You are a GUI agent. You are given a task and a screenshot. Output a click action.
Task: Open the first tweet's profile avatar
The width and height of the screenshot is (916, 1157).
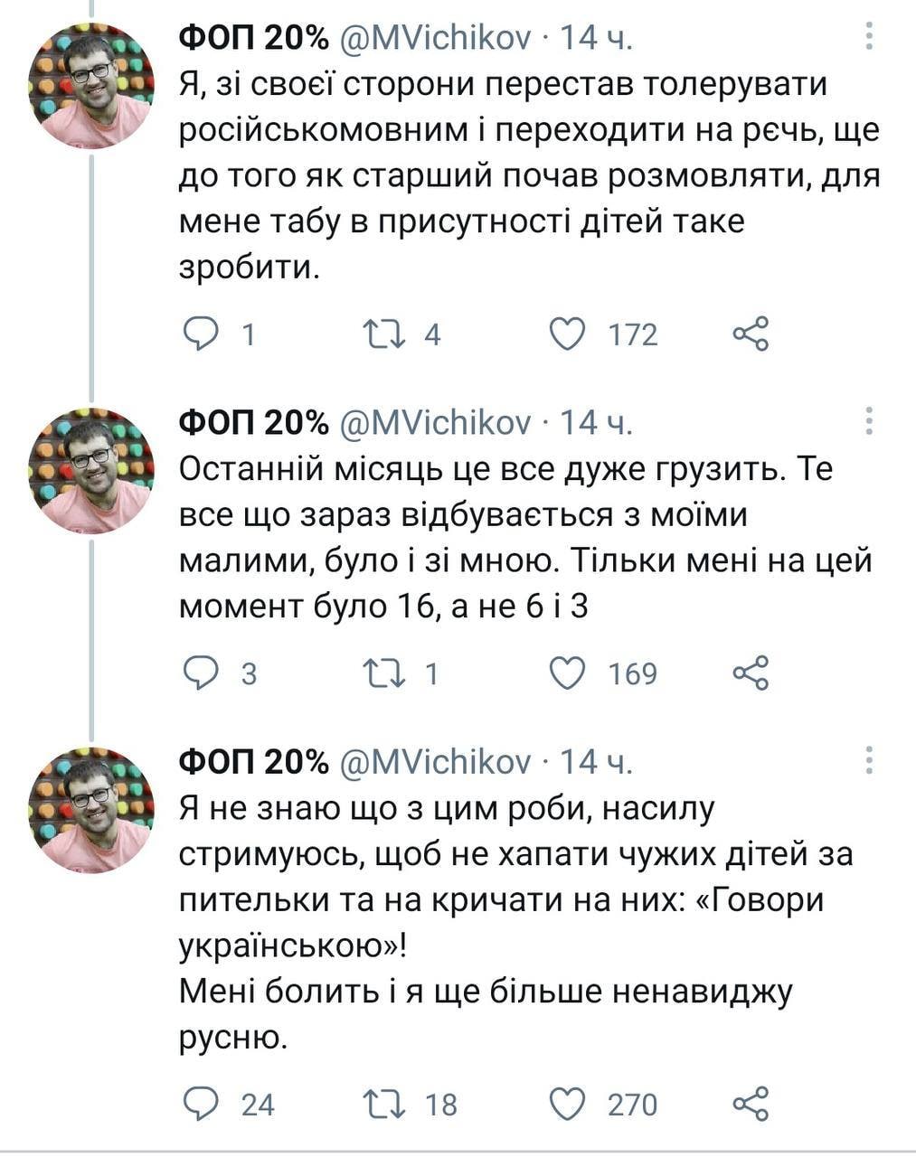[90, 86]
